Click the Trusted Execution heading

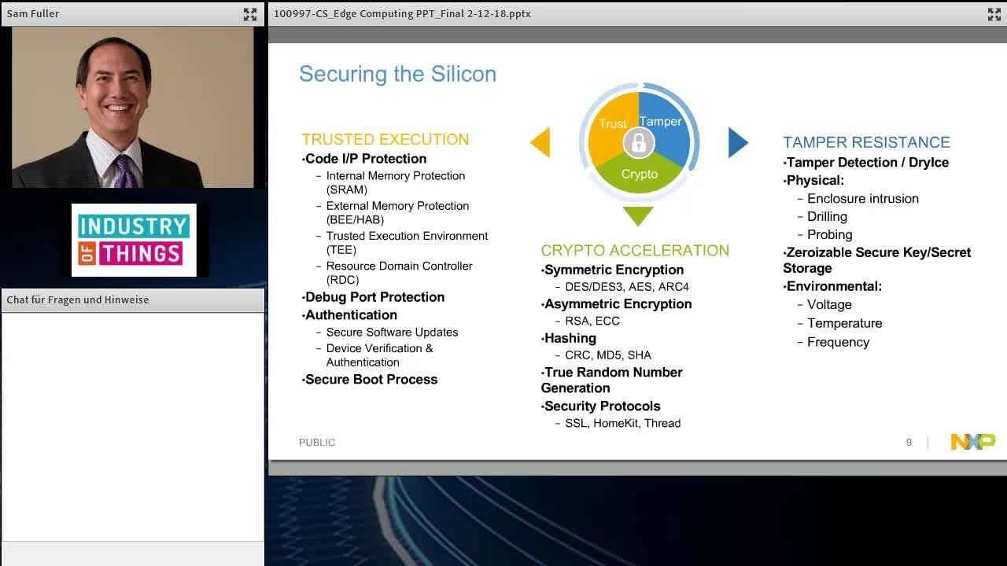tap(385, 139)
